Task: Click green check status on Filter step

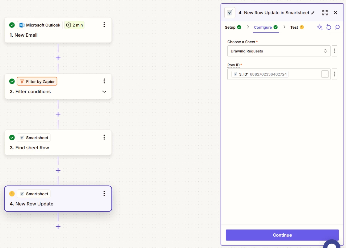Action: [x=12, y=81]
